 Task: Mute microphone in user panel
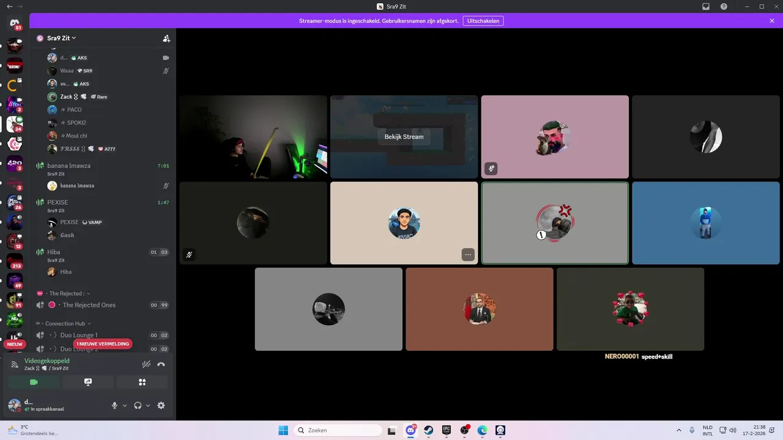pyautogui.click(x=114, y=405)
